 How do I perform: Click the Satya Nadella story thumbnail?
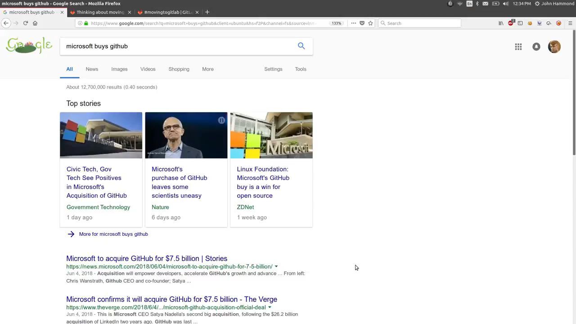pyautogui.click(x=186, y=135)
